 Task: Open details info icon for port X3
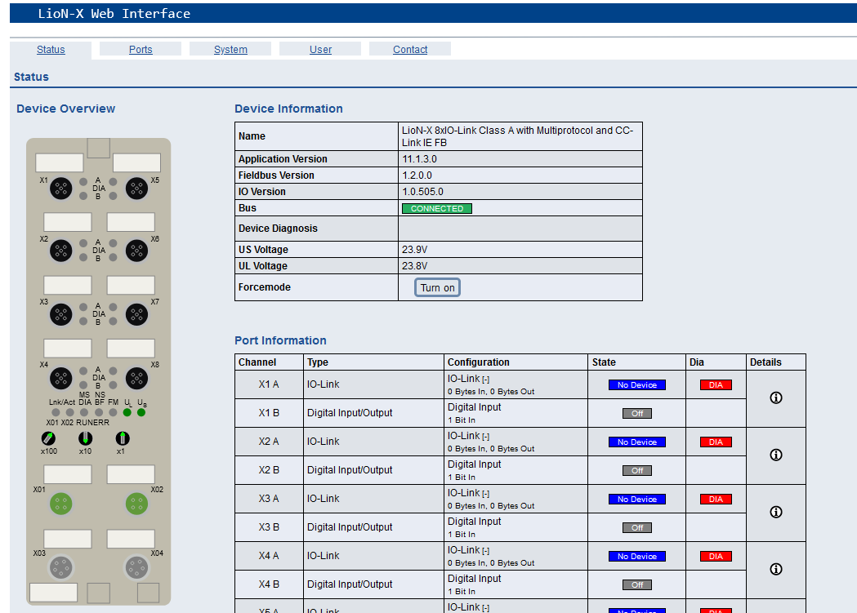(x=775, y=512)
